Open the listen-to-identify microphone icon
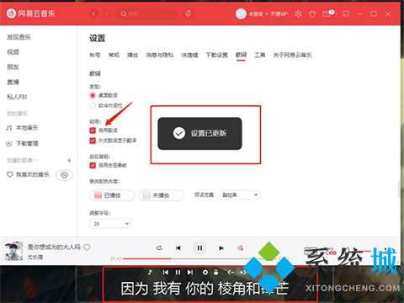 [x=189, y=13]
